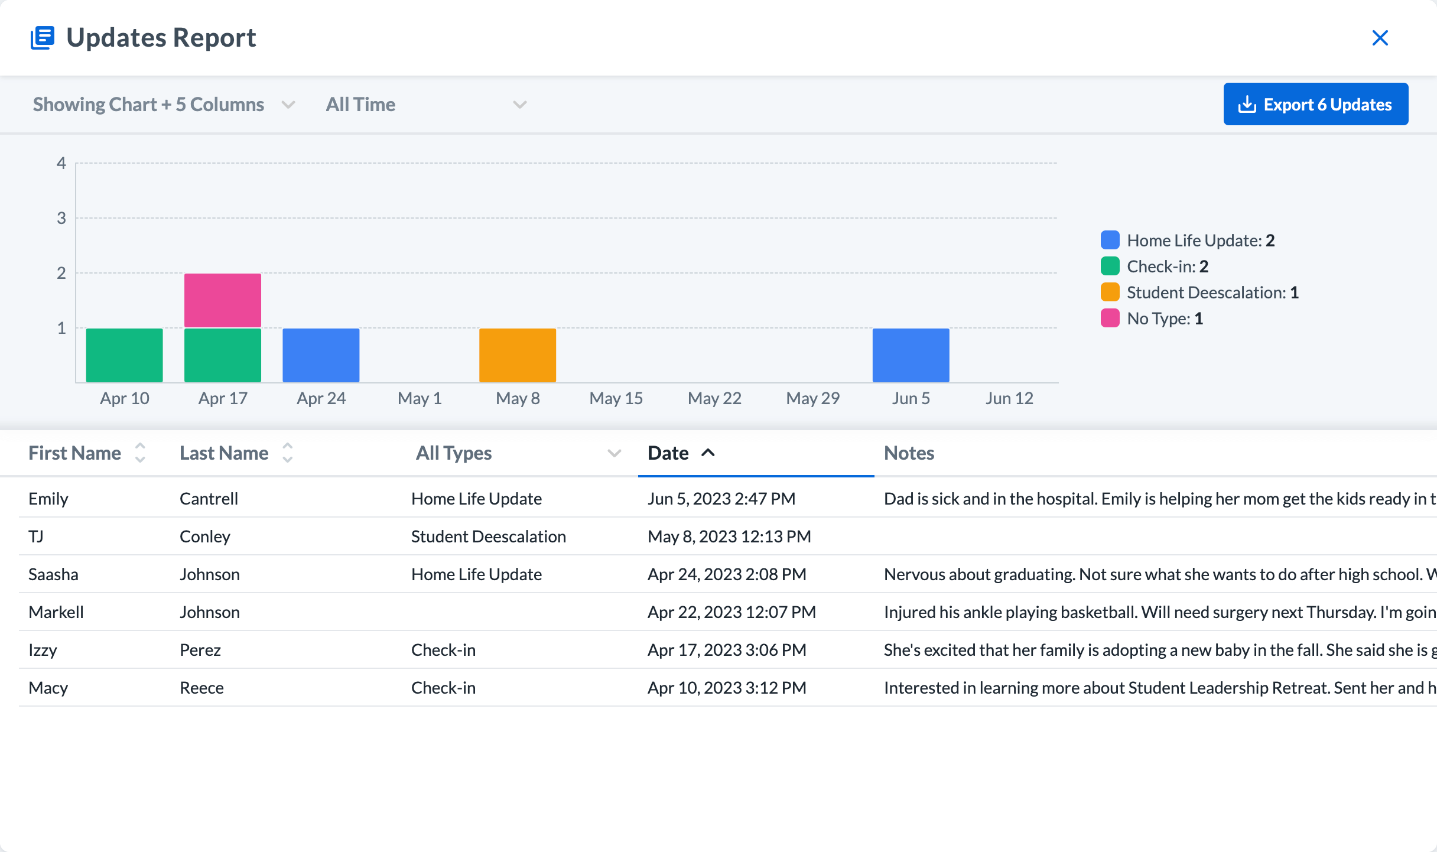This screenshot has width=1437, height=852.
Task: Sort by the Last Name column
Action: [x=236, y=453]
